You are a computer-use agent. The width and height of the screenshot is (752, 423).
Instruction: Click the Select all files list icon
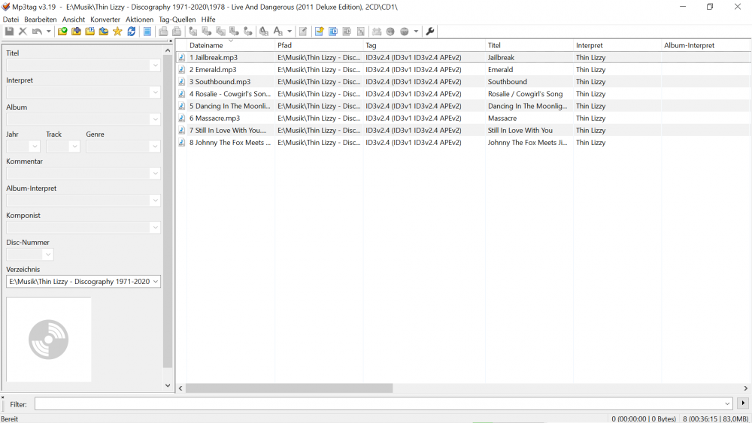coord(147,32)
